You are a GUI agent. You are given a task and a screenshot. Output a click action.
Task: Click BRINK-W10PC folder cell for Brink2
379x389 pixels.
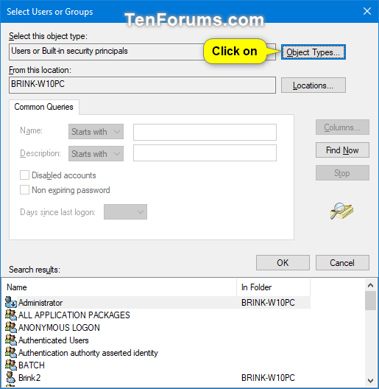point(268,378)
